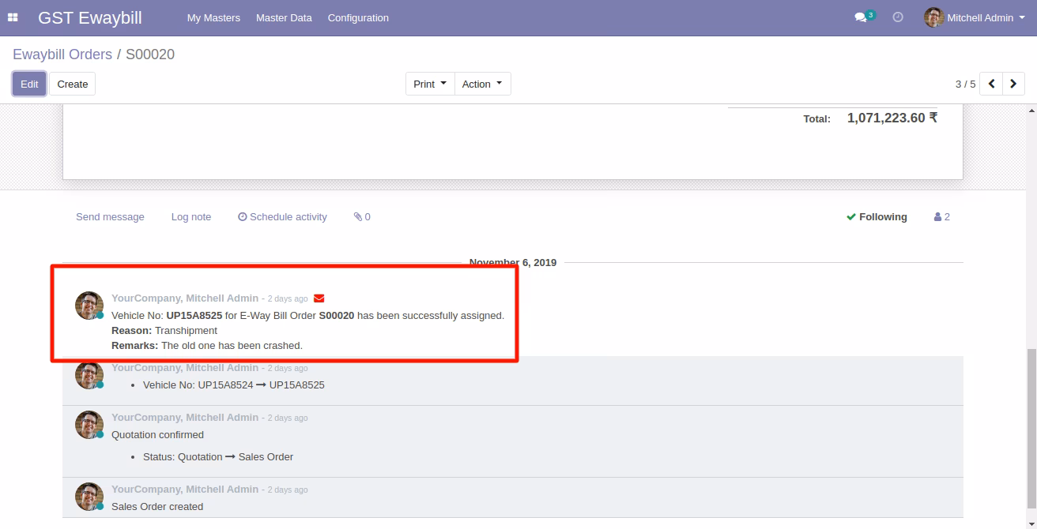Open the My Masters menu

[213, 17]
